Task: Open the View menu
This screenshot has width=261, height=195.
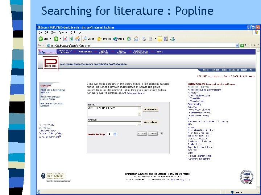Action: [x=53, y=32]
